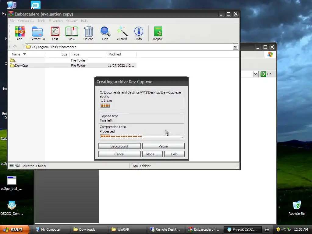This screenshot has width=312, height=234.
Task: Click the C:\Program Files\Embarcadero address field
Action: (129, 47)
